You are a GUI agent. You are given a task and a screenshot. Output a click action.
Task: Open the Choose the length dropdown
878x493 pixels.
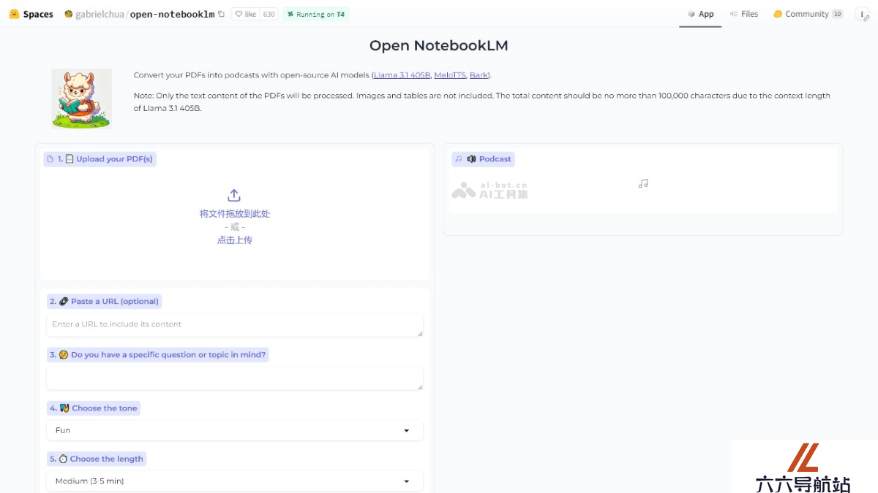point(235,481)
